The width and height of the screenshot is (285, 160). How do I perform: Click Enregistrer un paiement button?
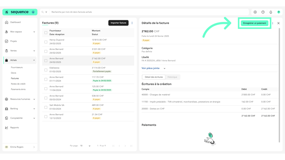pyautogui.click(x=254, y=23)
